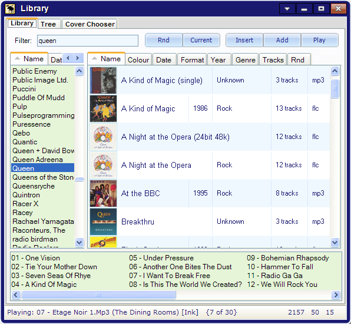Screen dimensions: 351x324
Task: Click track list horizontal scrollbar thumb
Action: (98, 295)
